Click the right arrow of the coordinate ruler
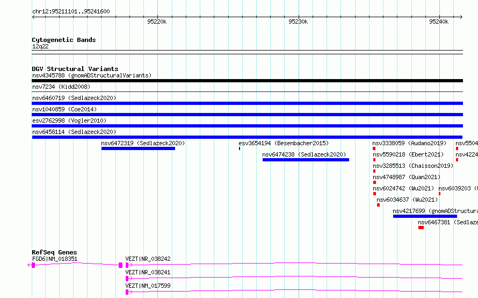This screenshot has height=298, width=478. [x=461, y=17]
